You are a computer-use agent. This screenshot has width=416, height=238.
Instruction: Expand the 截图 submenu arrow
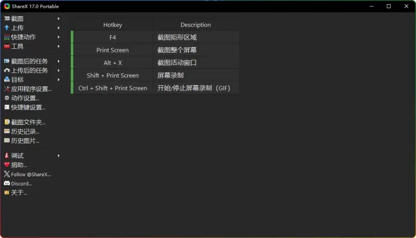(59, 19)
